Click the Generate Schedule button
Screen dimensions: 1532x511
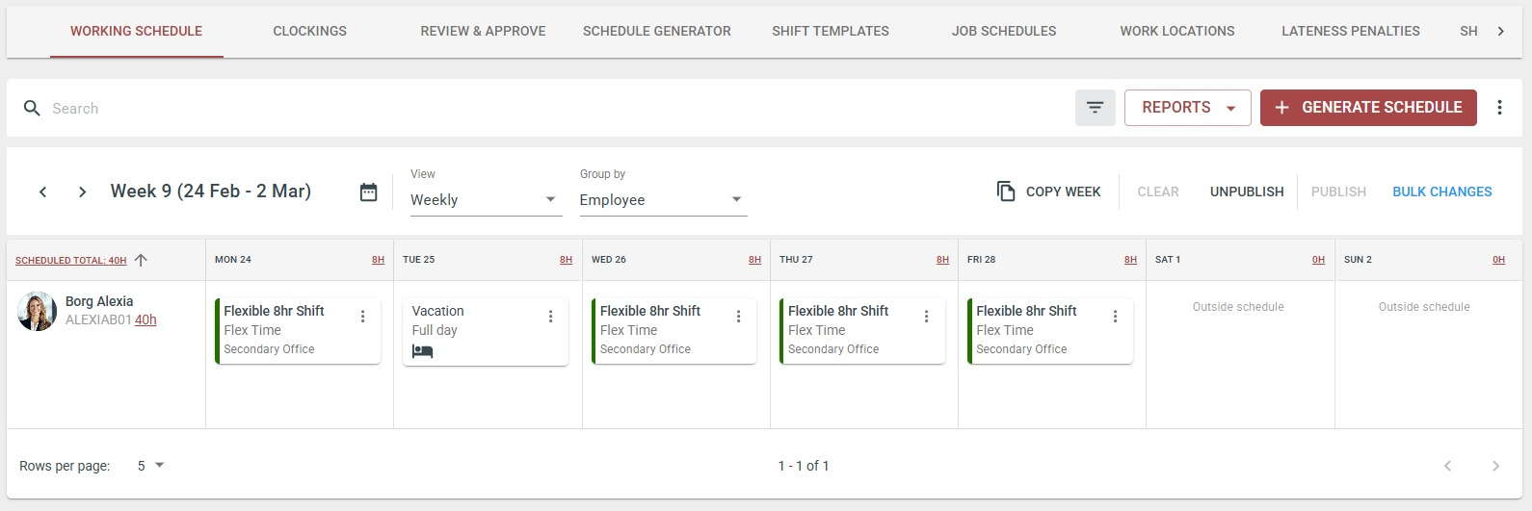(x=1368, y=108)
